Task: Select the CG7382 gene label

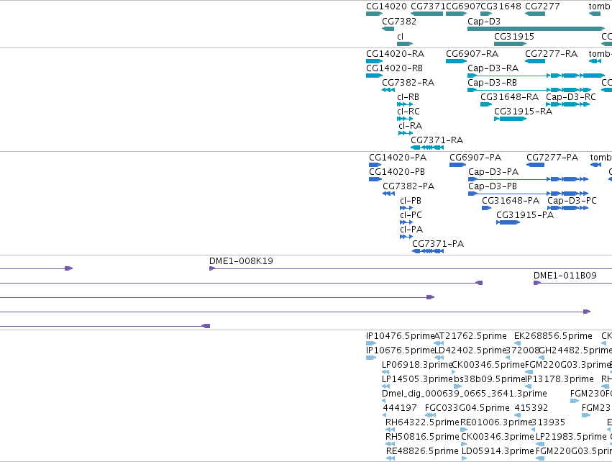Action: [399, 22]
